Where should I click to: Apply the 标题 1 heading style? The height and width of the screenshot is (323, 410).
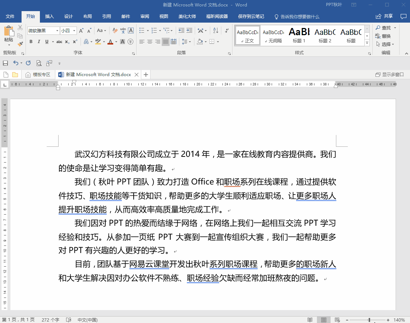299,35
